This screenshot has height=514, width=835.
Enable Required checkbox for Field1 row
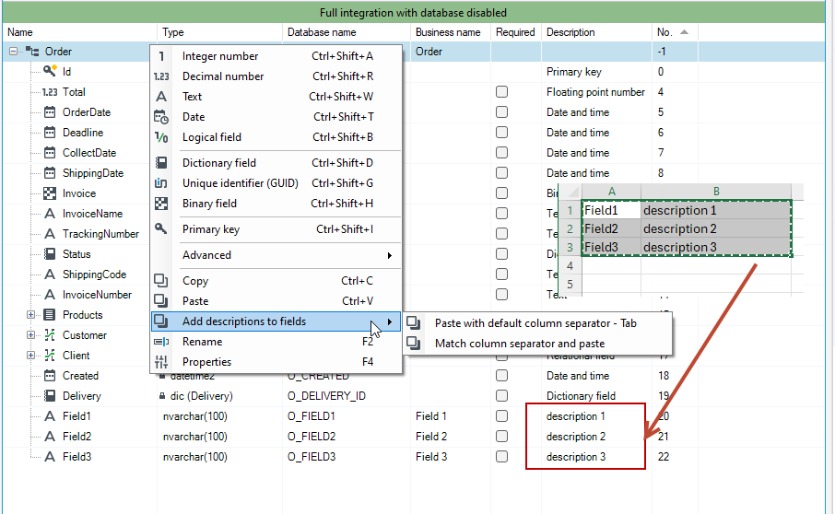[x=501, y=416]
